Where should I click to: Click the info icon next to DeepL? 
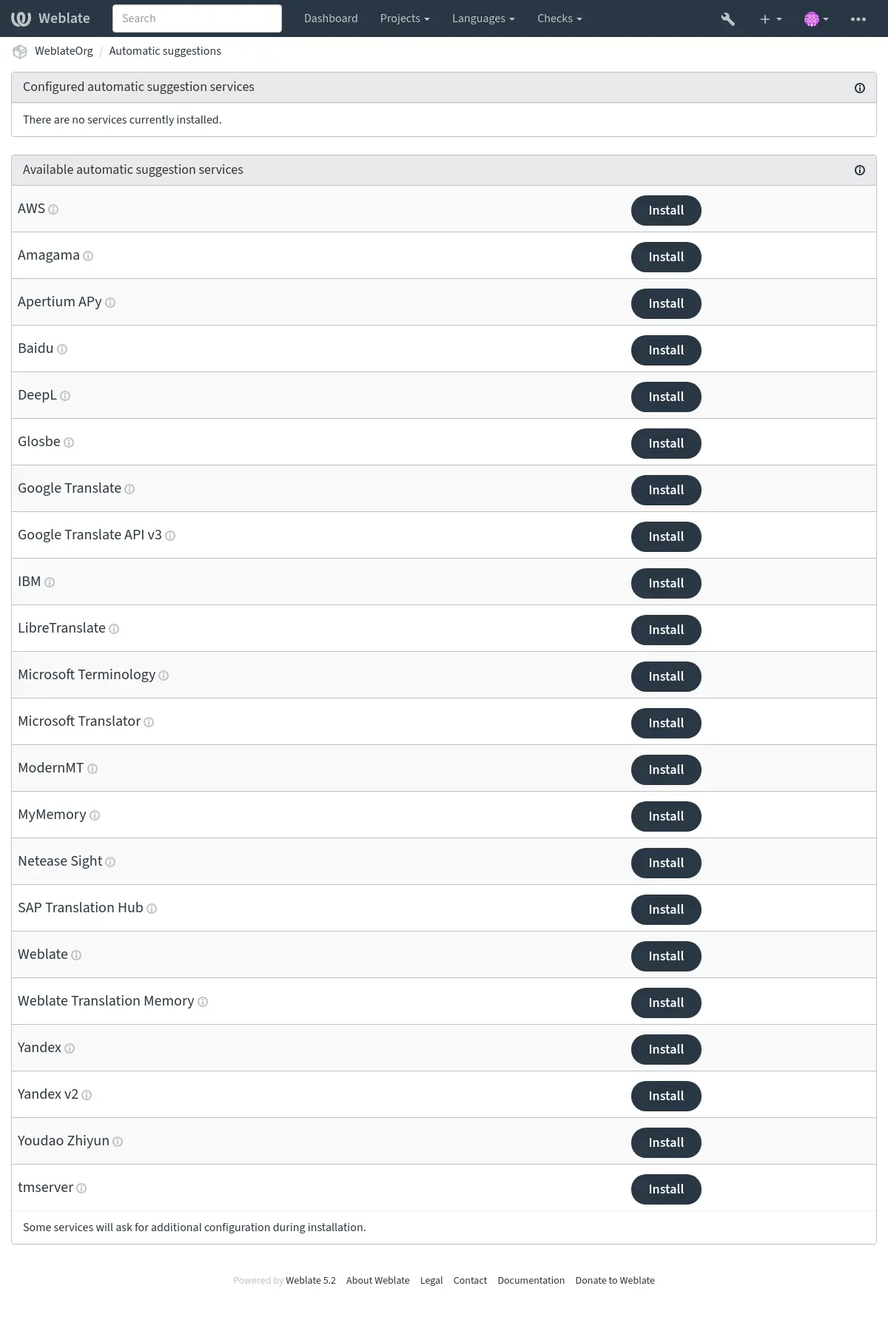pos(65,396)
